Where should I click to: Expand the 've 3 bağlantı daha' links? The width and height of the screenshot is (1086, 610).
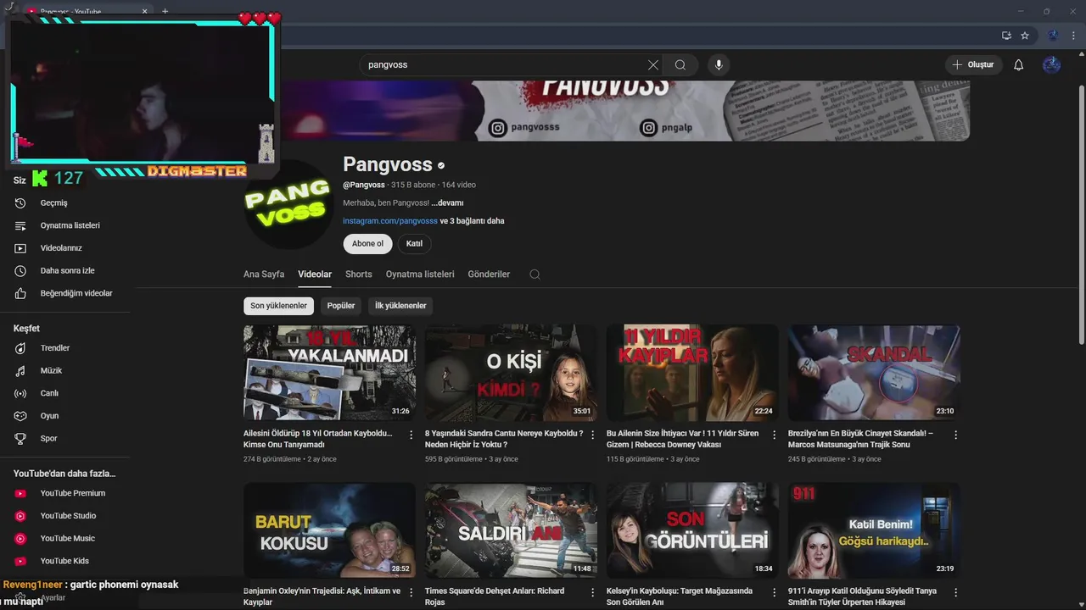point(472,221)
